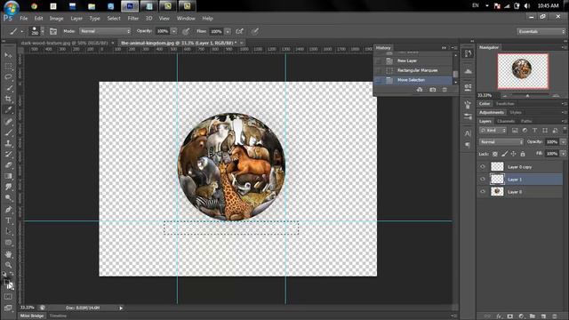Image resolution: width=569 pixels, height=320 pixels.
Task: Switch to the Channels tab
Action: point(506,121)
